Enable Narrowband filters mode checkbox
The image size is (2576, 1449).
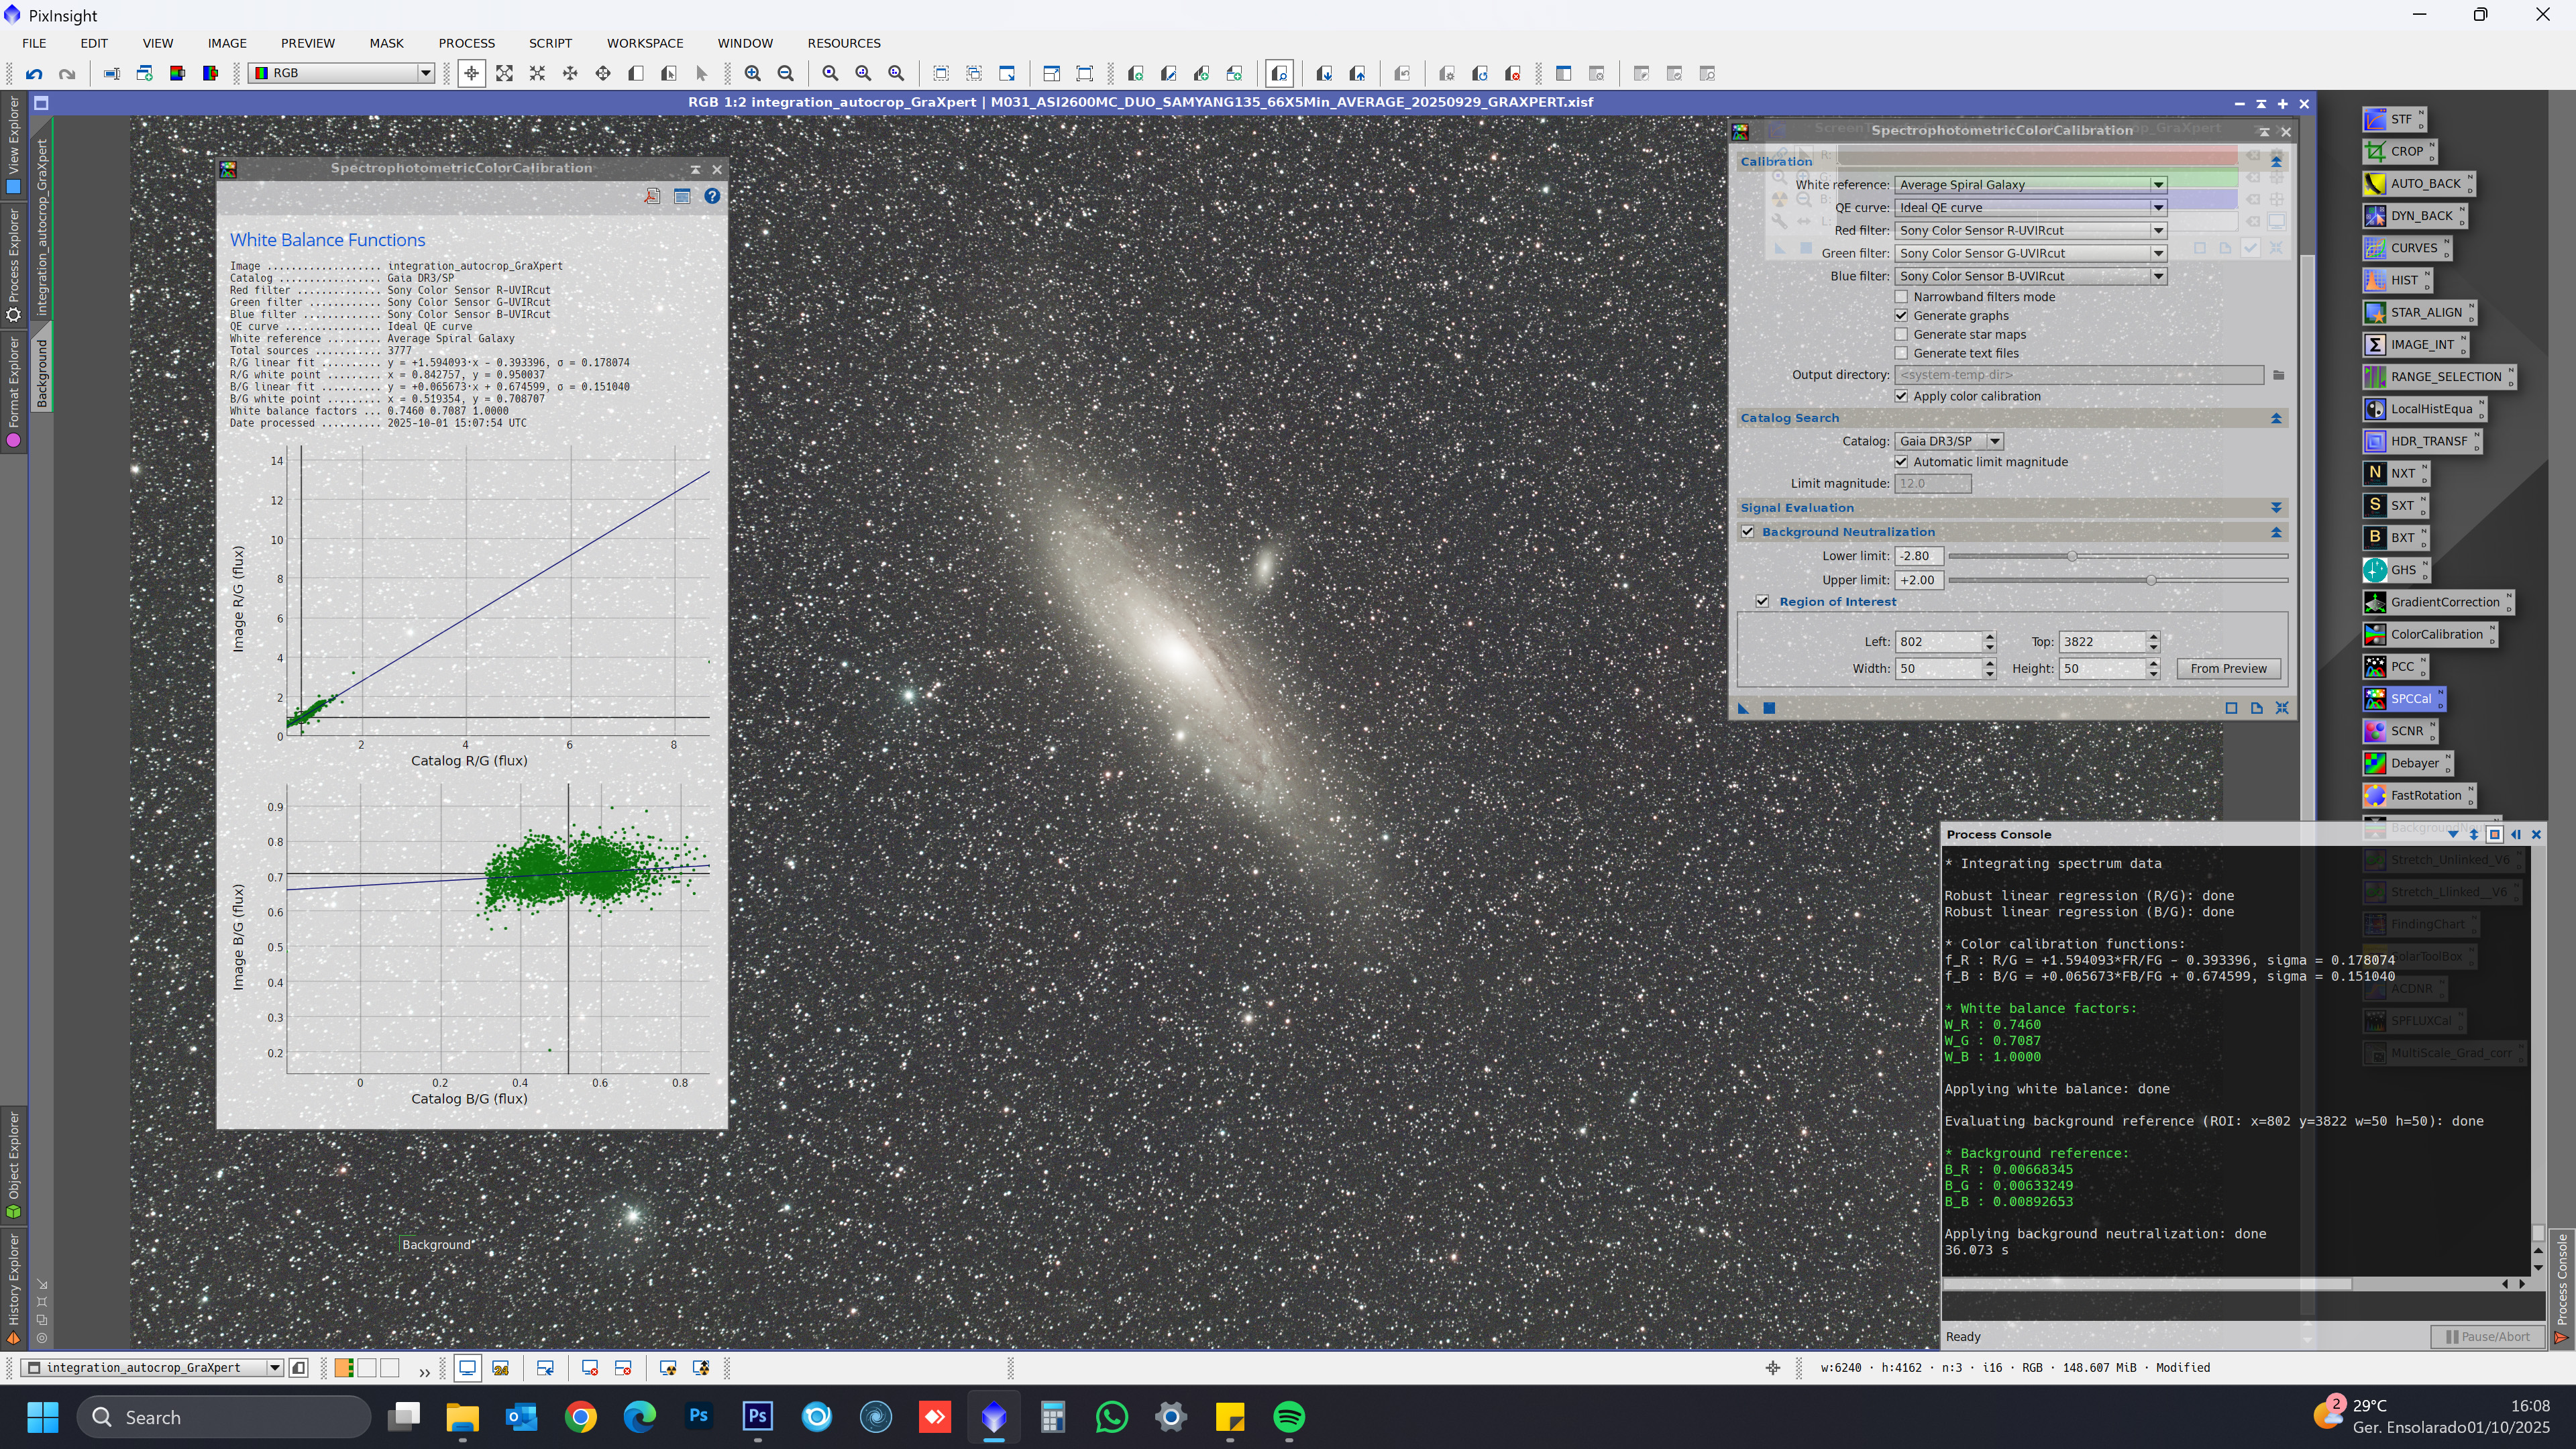point(1902,297)
